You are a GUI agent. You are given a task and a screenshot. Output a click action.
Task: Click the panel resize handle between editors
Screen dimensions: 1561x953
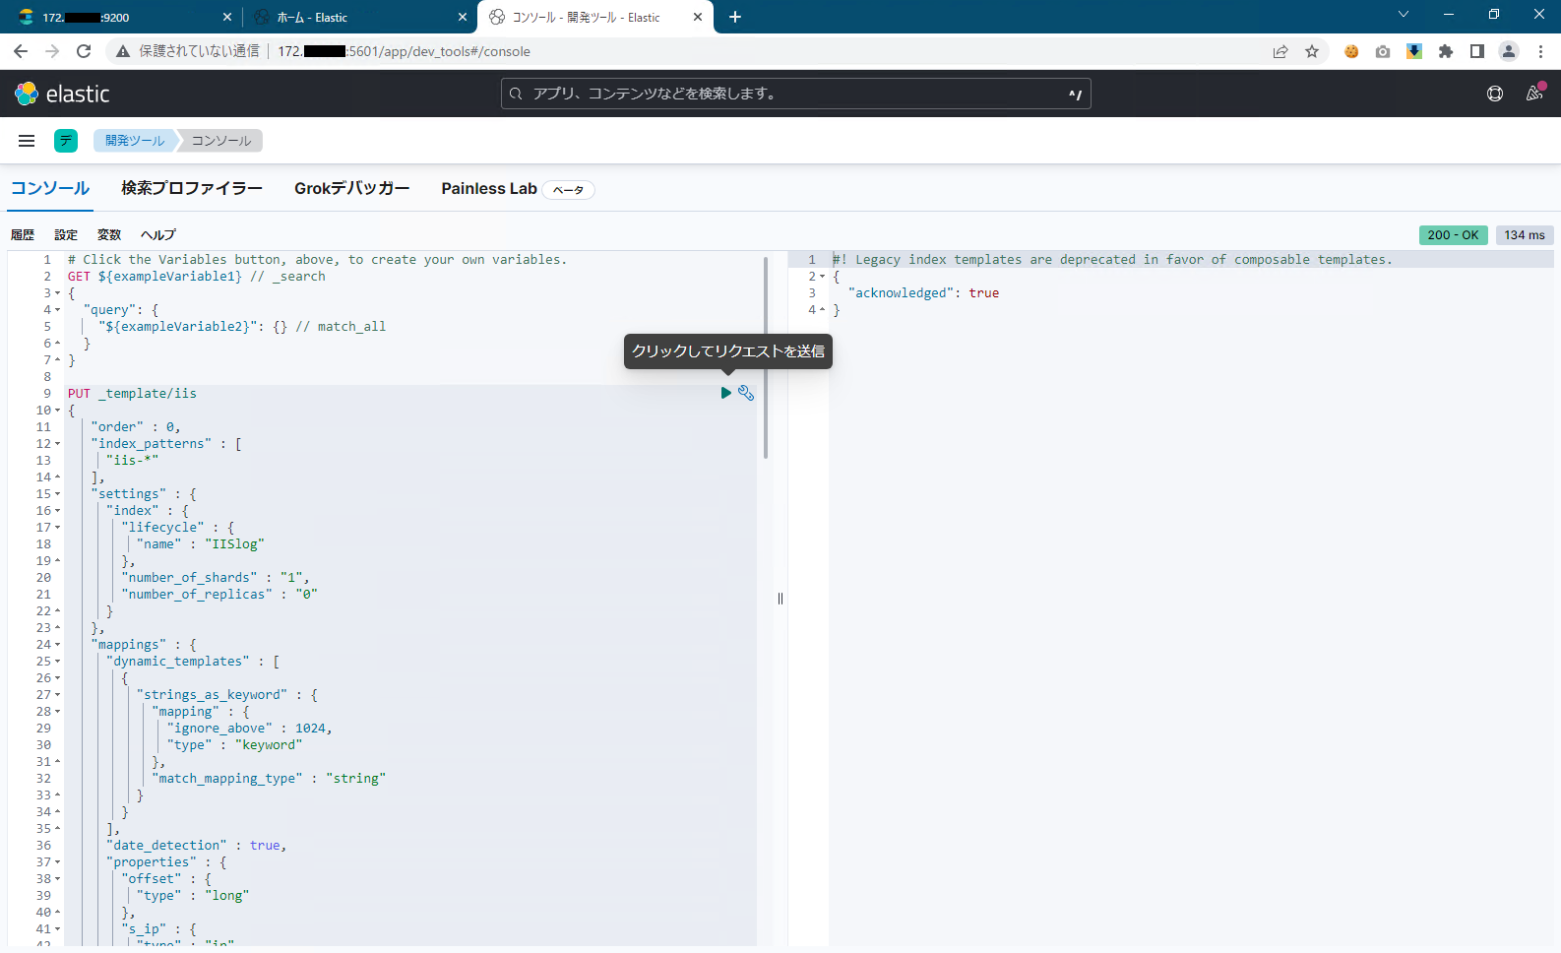(x=780, y=598)
